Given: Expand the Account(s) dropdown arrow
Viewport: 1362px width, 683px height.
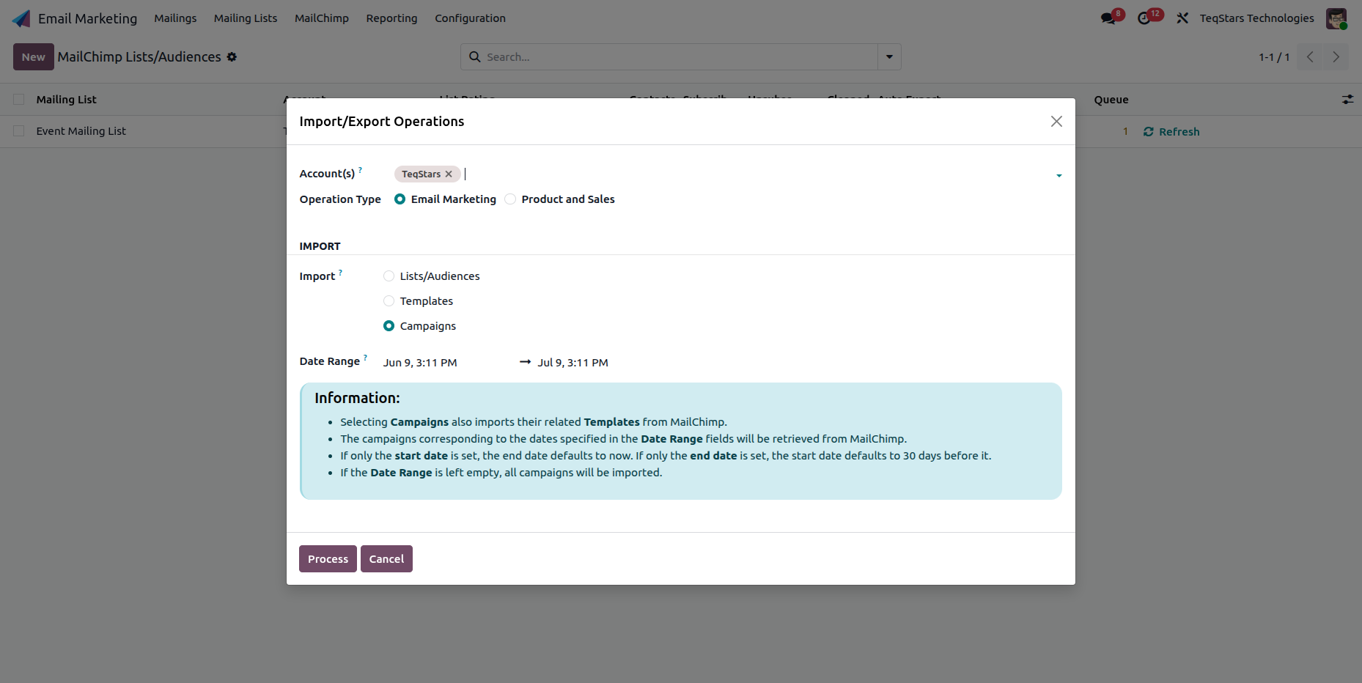Looking at the screenshot, I should pyautogui.click(x=1059, y=175).
